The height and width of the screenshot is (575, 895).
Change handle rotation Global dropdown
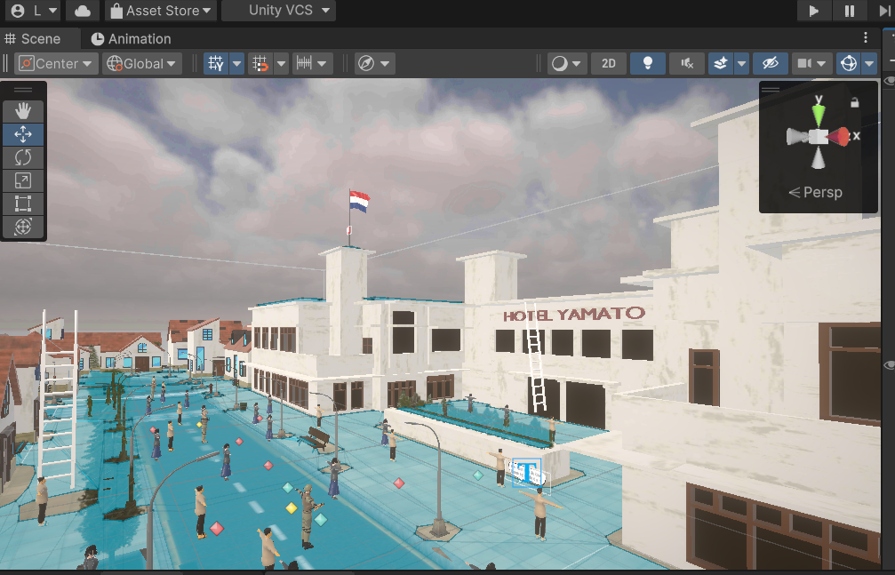pos(142,63)
